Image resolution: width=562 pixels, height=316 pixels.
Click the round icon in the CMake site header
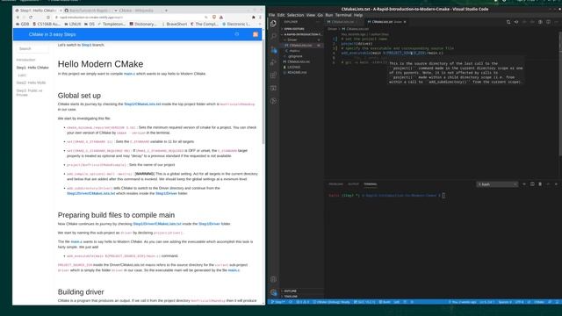click(237, 34)
